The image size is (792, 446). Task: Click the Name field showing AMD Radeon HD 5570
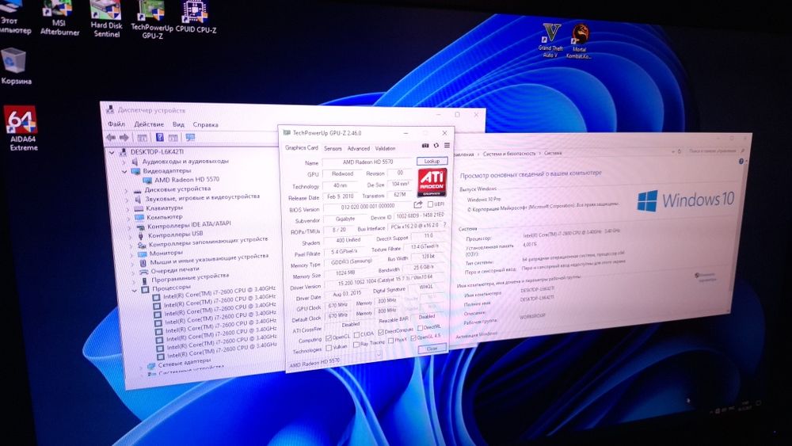(x=367, y=162)
